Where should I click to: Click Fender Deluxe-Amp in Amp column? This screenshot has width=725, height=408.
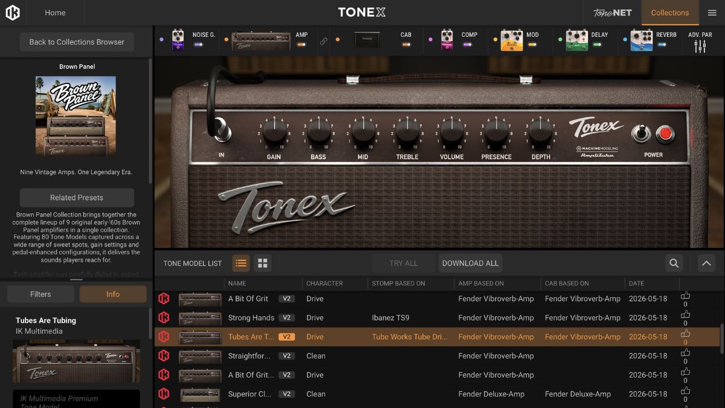(491, 393)
